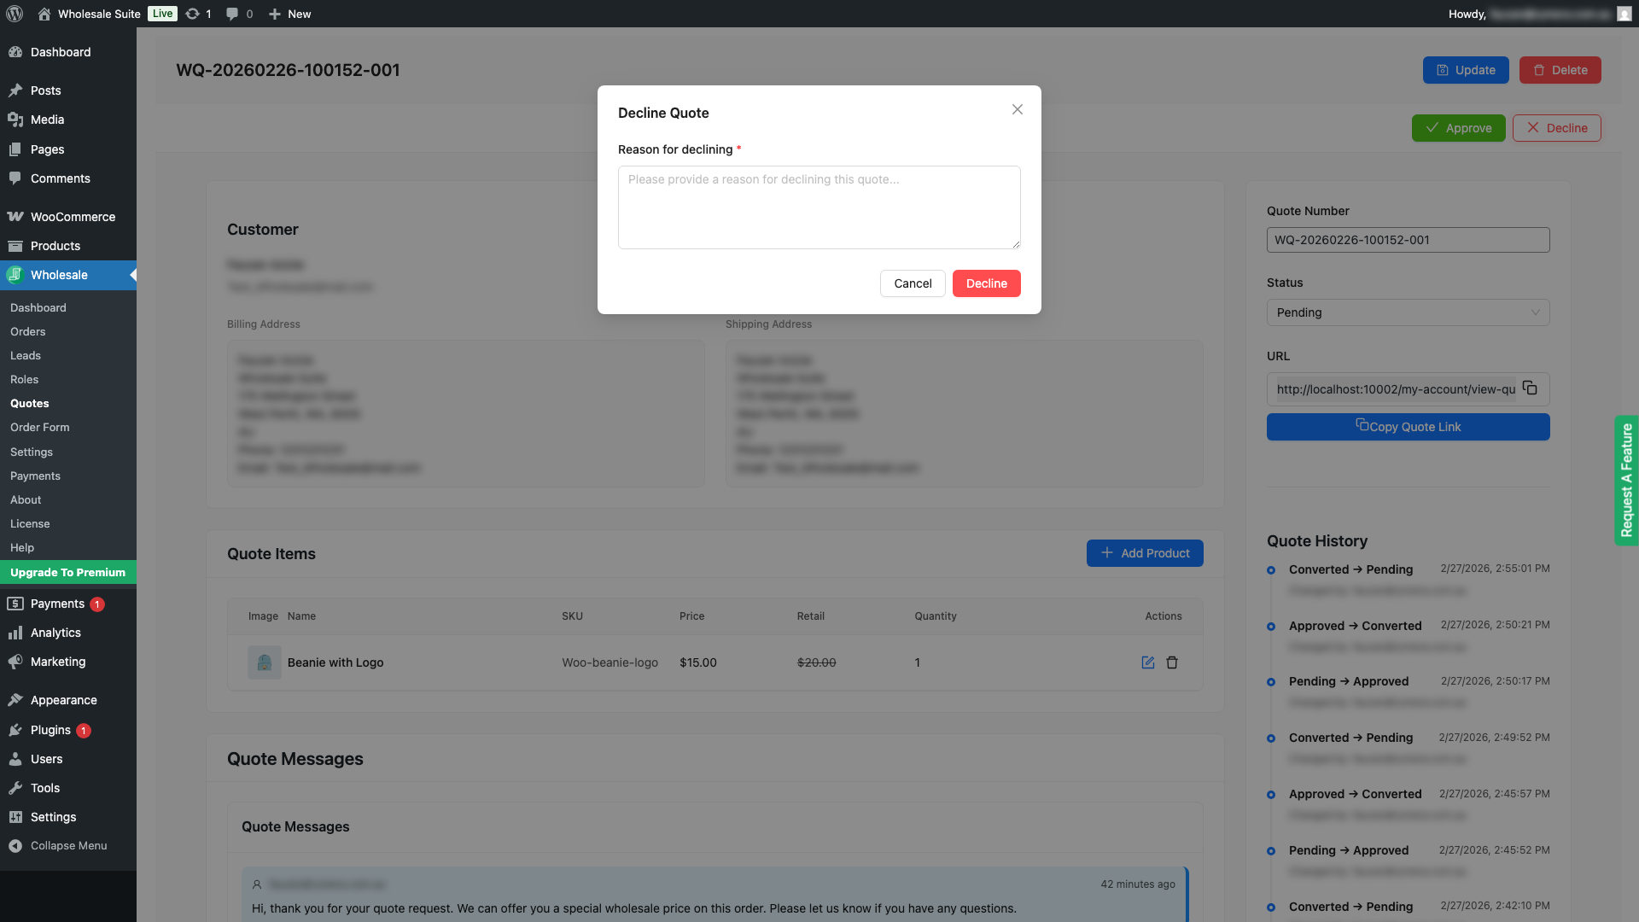Select the Plugins menu item
This screenshot has width=1639, height=922.
pos(51,730)
